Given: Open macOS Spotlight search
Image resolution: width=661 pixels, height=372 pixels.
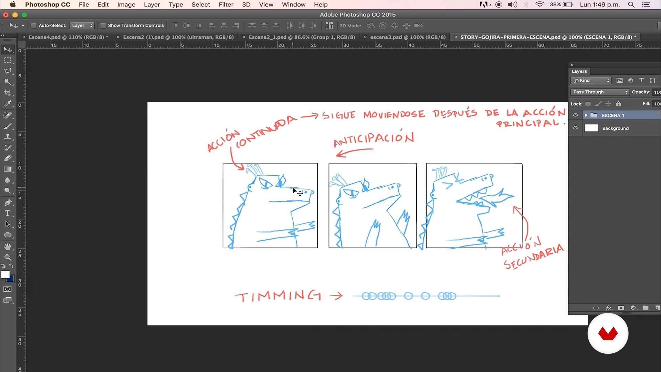Looking at the screenshot, I should pos(631,4).
